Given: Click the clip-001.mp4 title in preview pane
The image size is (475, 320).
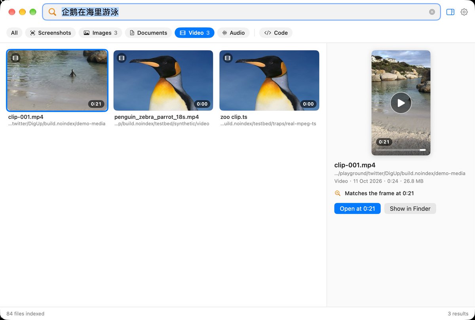Looking at the screenshot, I should 355,165.
